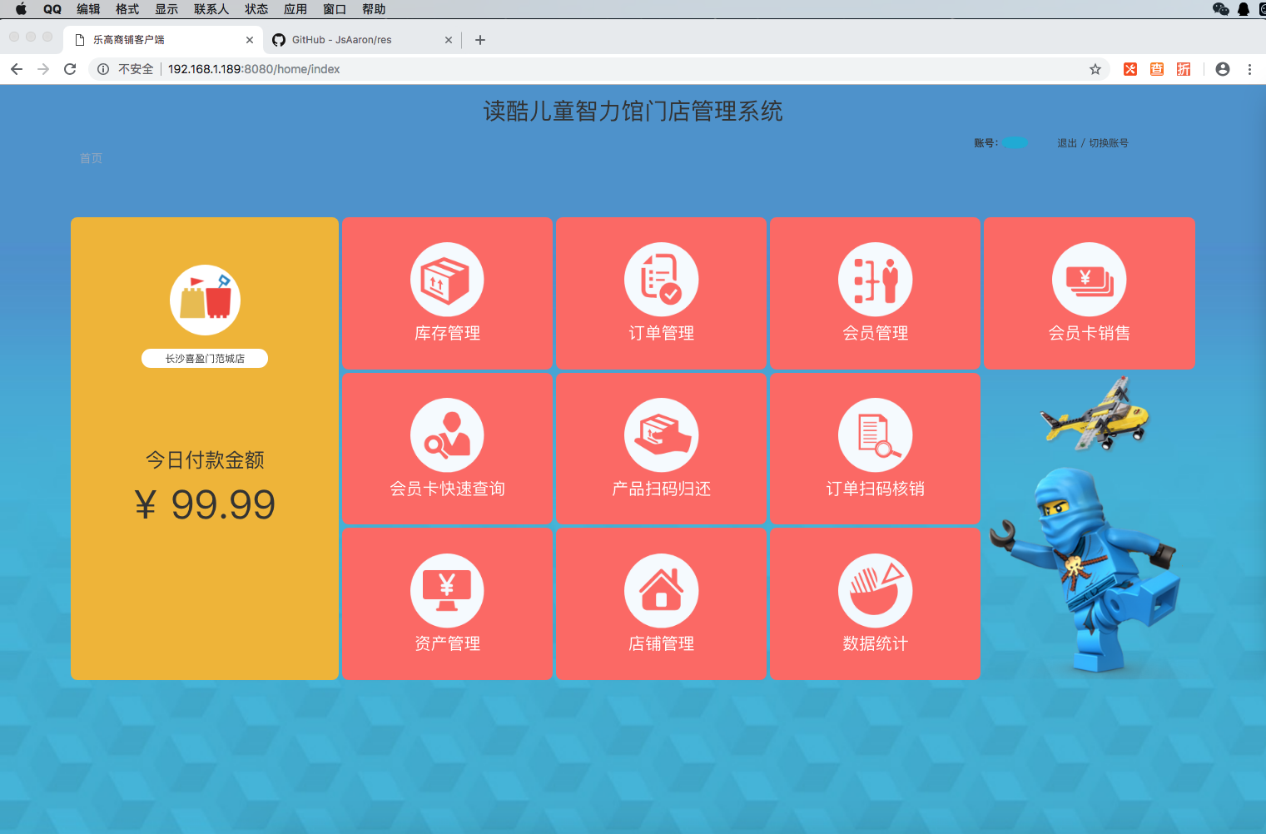This screenshot has width=1266, height=834.
Task: Click 首页 breadcrumb link
Action: 91,158
